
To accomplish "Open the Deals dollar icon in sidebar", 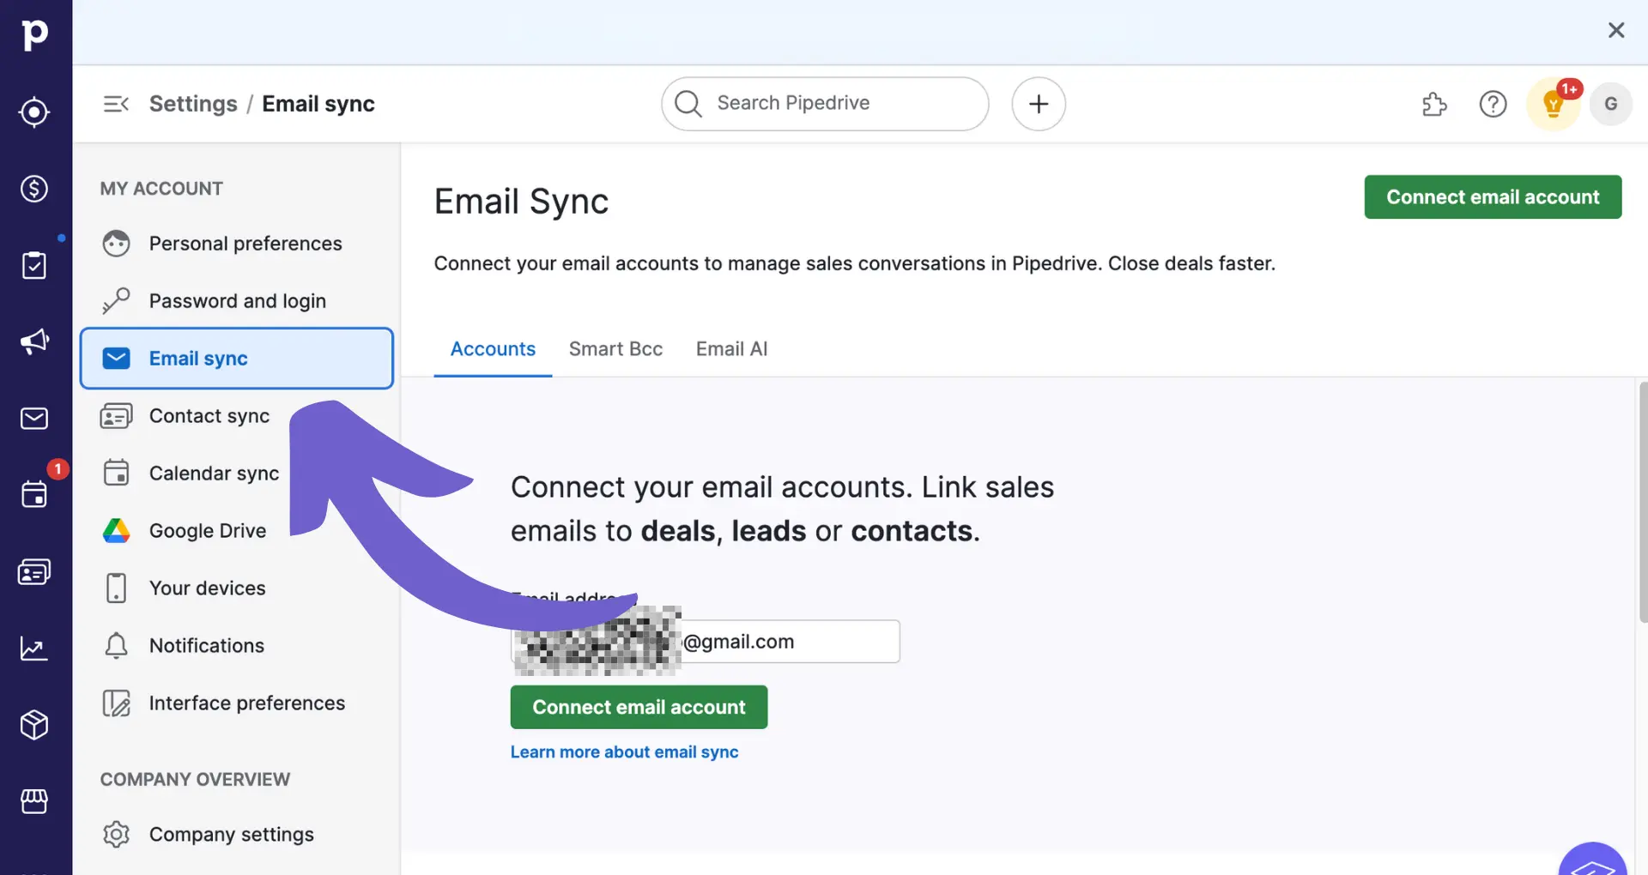I will (34, 189).
